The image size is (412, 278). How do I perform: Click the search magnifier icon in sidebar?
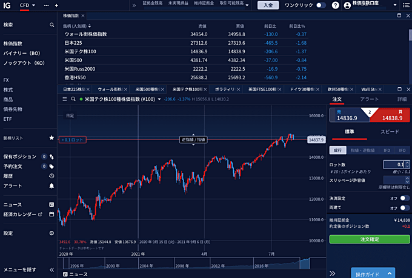pos(51,25)
